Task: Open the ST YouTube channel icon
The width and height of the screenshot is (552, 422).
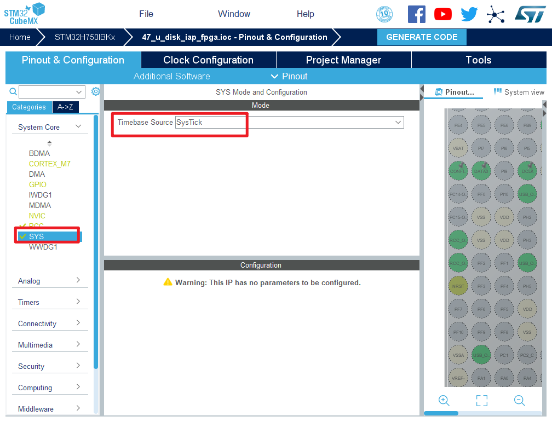Action: (442, 14)
